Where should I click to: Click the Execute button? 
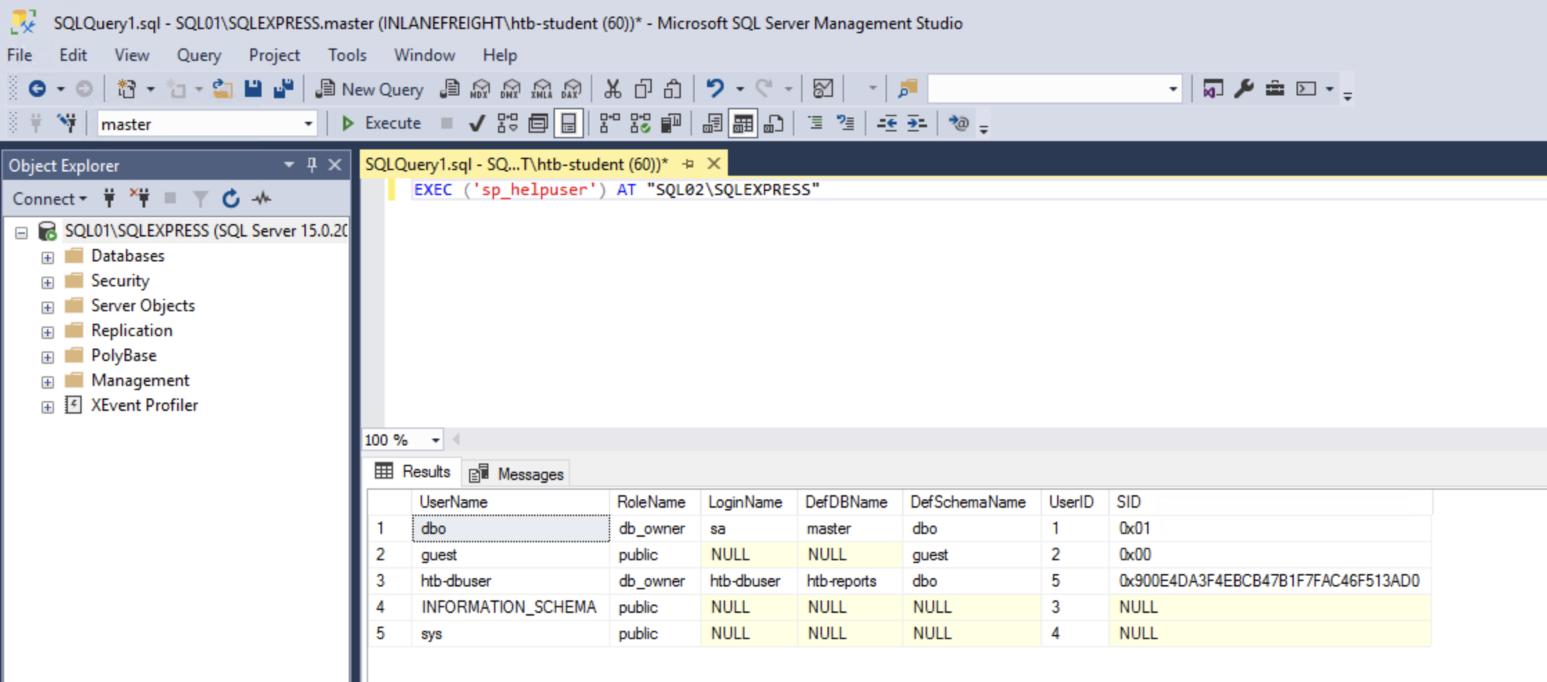click(x=382, y=124)
